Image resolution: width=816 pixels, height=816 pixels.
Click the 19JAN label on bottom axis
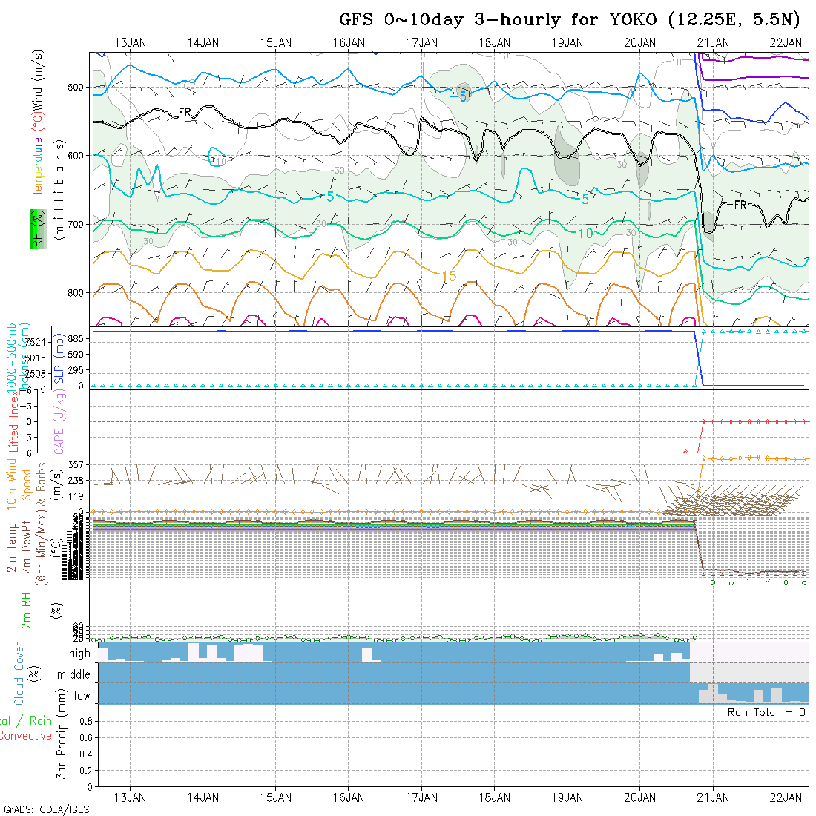pos(567,797)
